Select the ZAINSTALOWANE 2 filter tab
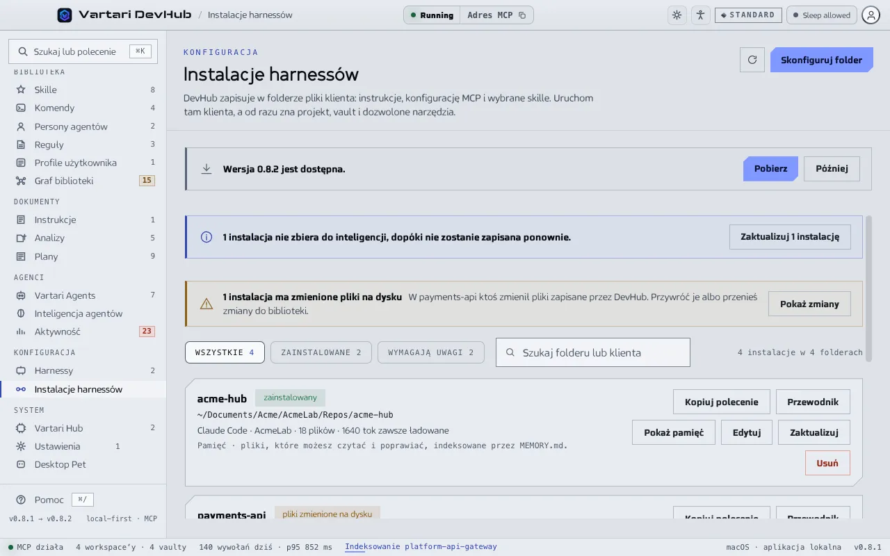 tap(321, 352)
